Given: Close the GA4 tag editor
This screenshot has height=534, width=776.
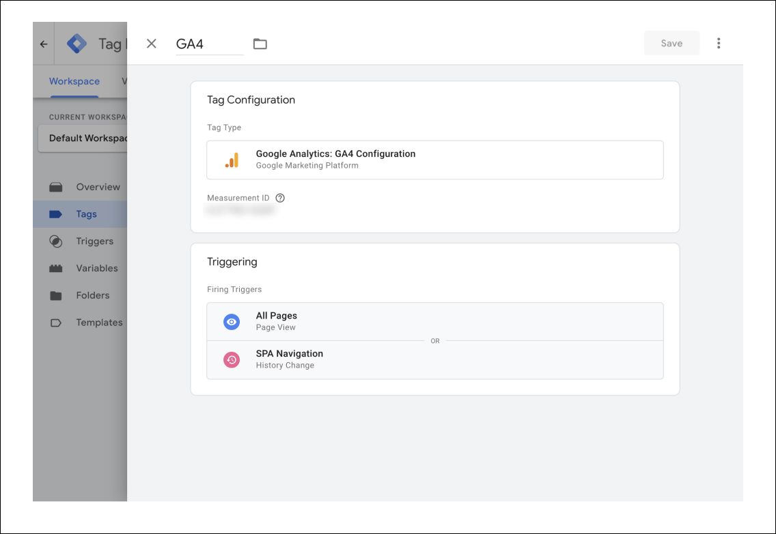Looking at the screenshot, I should coord(152,44).
